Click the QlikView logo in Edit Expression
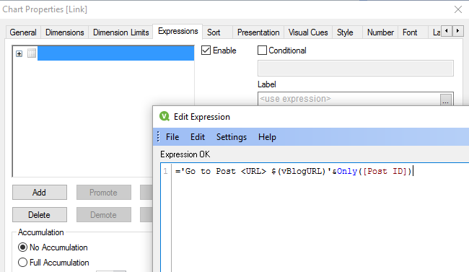 pos(165,116)
